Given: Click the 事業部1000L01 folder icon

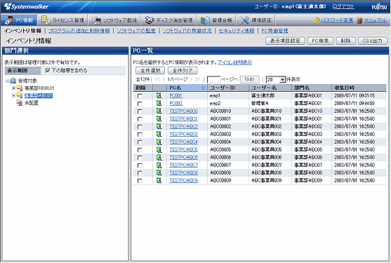Looking at the screenshot, I should pos(20,88).
